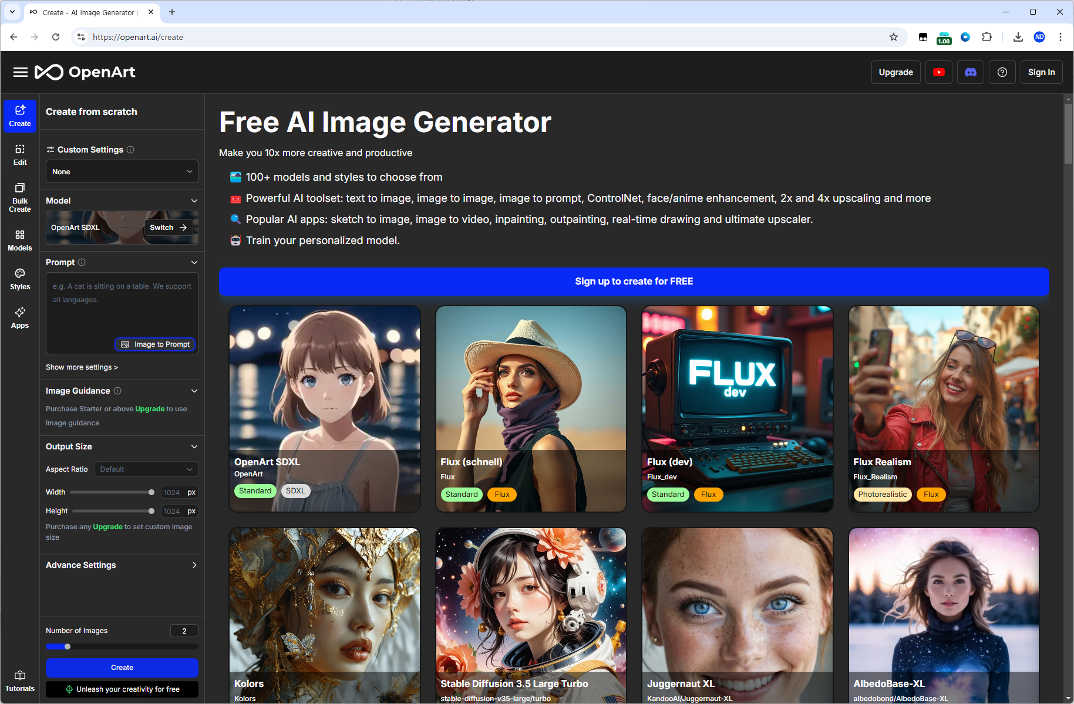The image size is (1074, 704).
Task: Open the Tutorials sidebar item
Action: point(20,682)
